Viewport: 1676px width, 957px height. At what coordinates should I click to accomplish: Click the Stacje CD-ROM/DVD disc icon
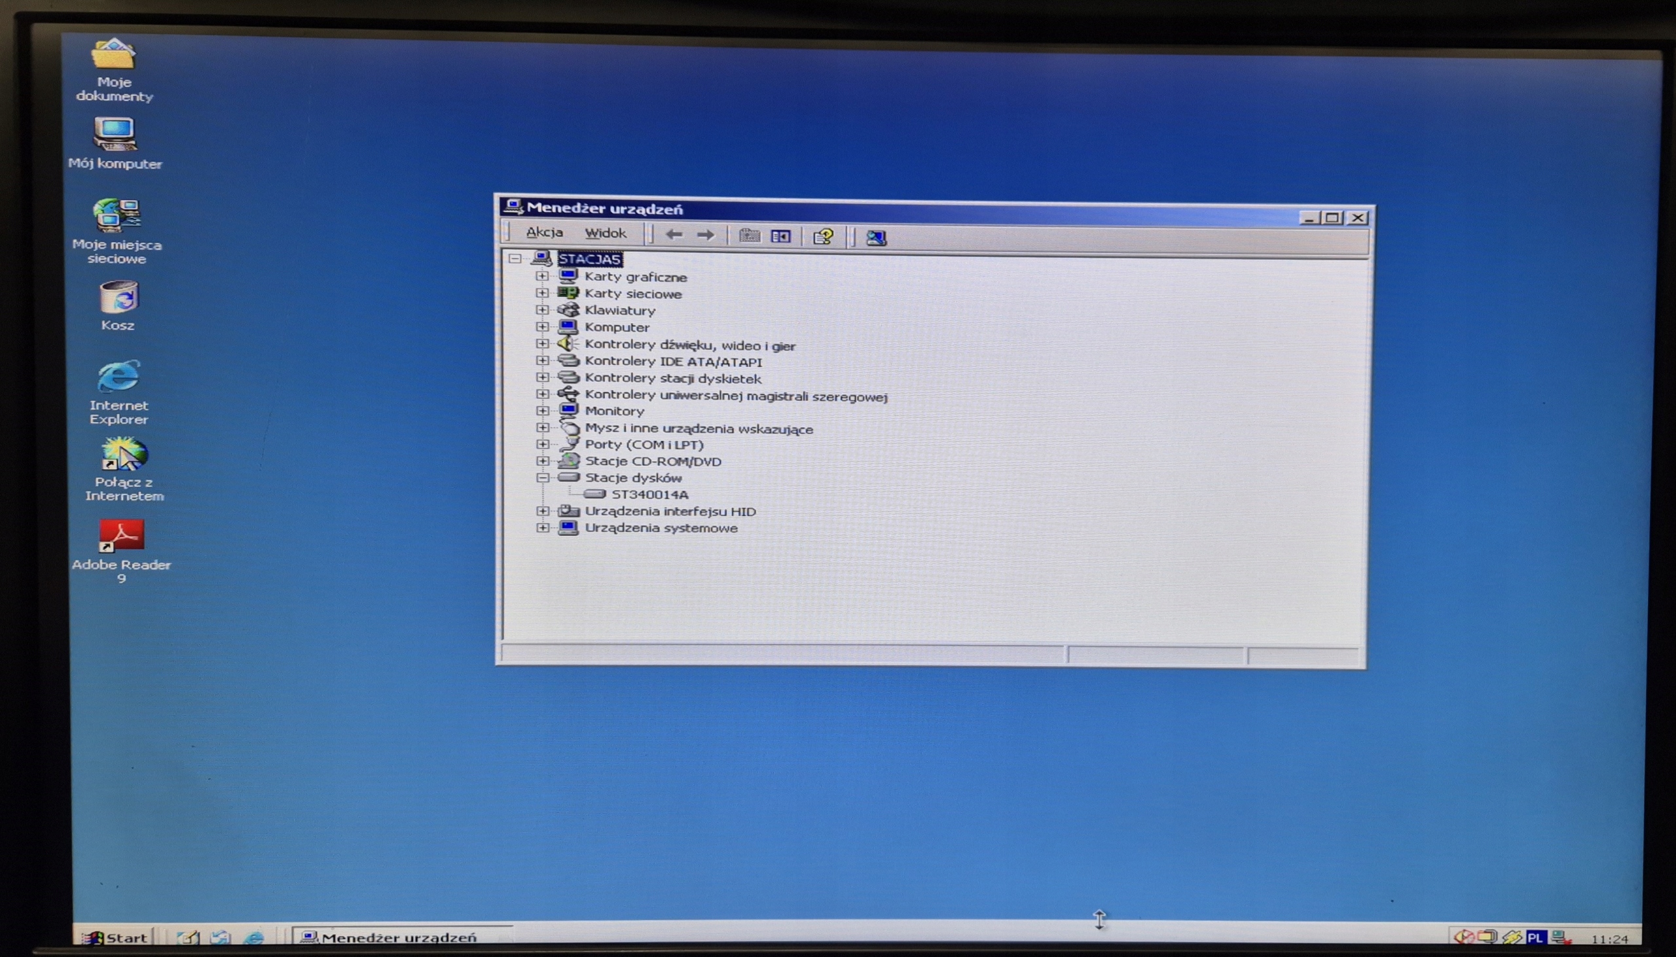click(x=569, y=461)
